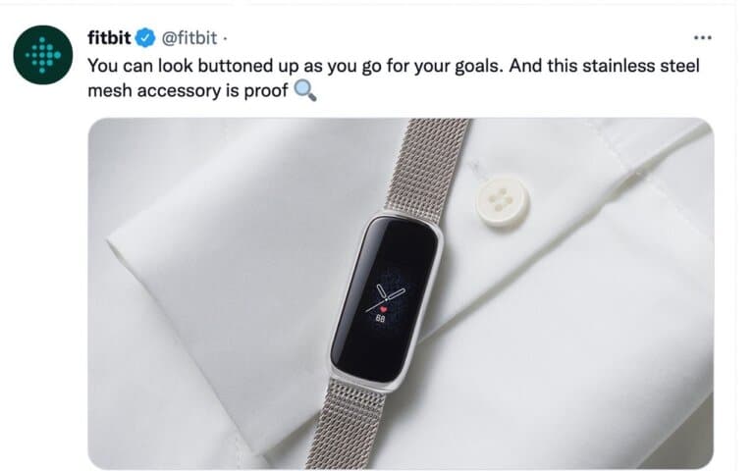Click the red heart on tracker screen
Viewport: 754px width, 471px height.
[383, 309]
